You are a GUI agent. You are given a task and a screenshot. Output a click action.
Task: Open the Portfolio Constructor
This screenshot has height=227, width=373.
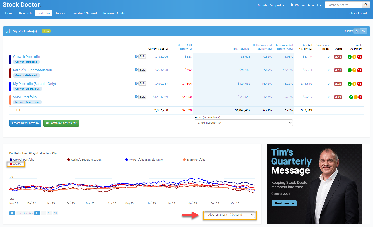click(x=61, y=123)
